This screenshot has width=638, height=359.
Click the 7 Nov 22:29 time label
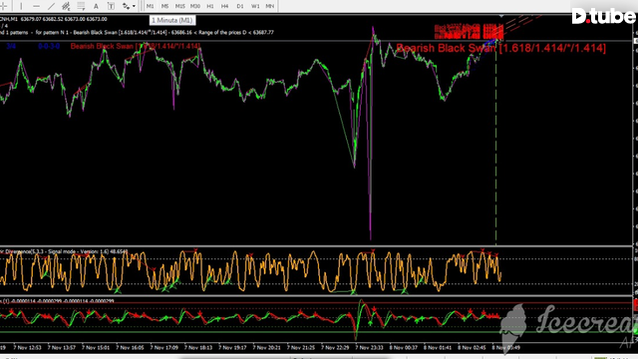[335, 348]
